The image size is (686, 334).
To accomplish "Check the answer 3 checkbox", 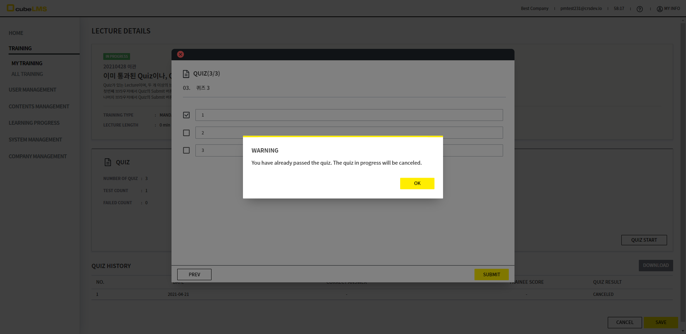I will 186,150.
